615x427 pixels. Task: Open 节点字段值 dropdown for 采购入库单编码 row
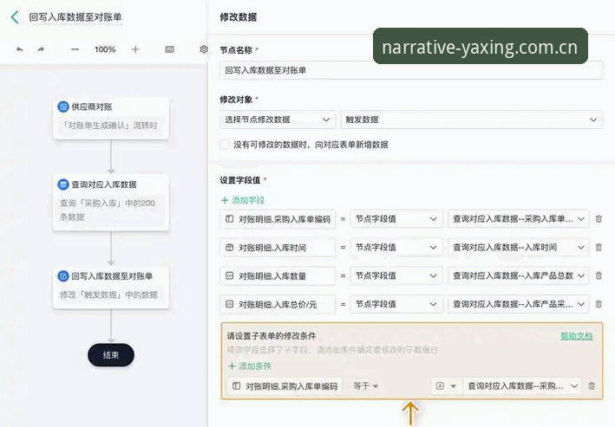pos(396,219)
